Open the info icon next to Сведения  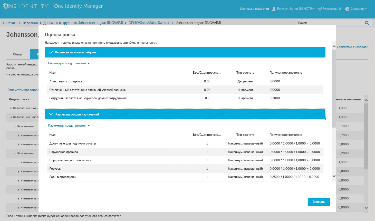tap(347, 9)
